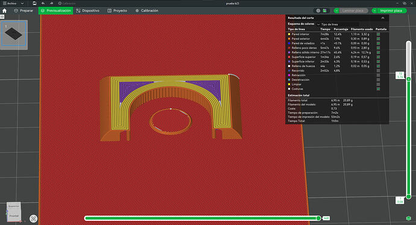Click the horizontal move progress slider handle

[x=319, y=218]
